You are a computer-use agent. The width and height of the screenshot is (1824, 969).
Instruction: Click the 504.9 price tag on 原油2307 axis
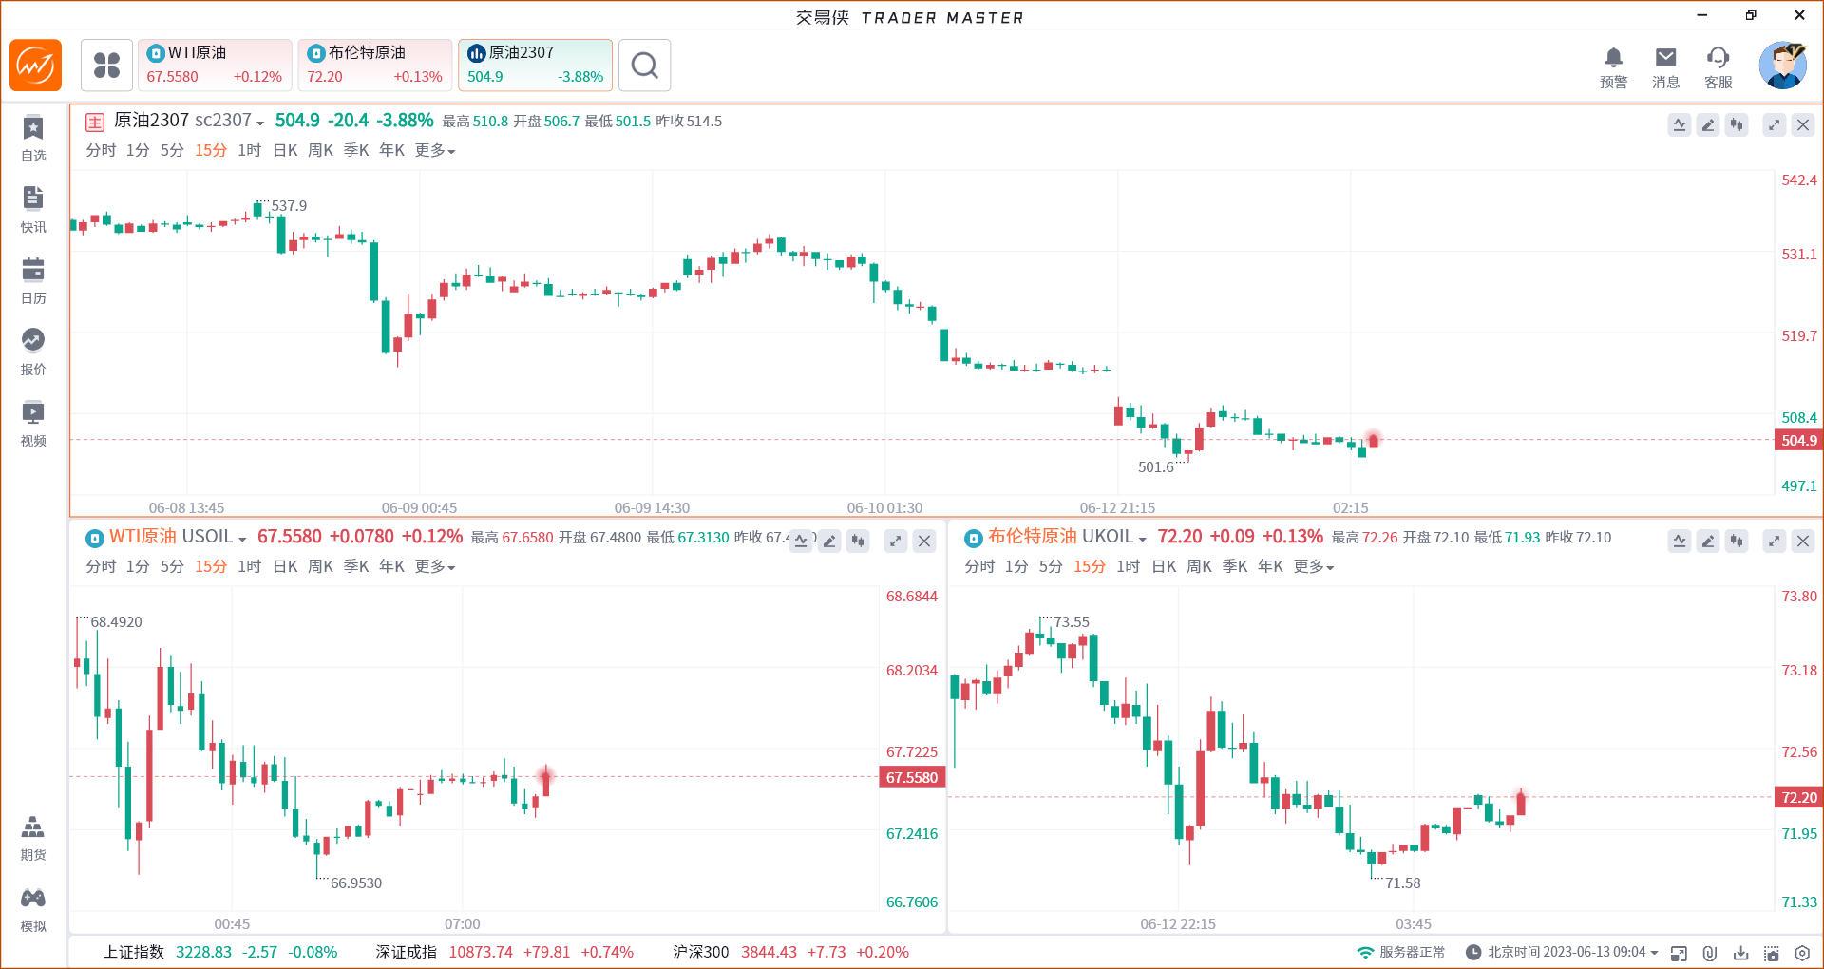(1798, 440)
